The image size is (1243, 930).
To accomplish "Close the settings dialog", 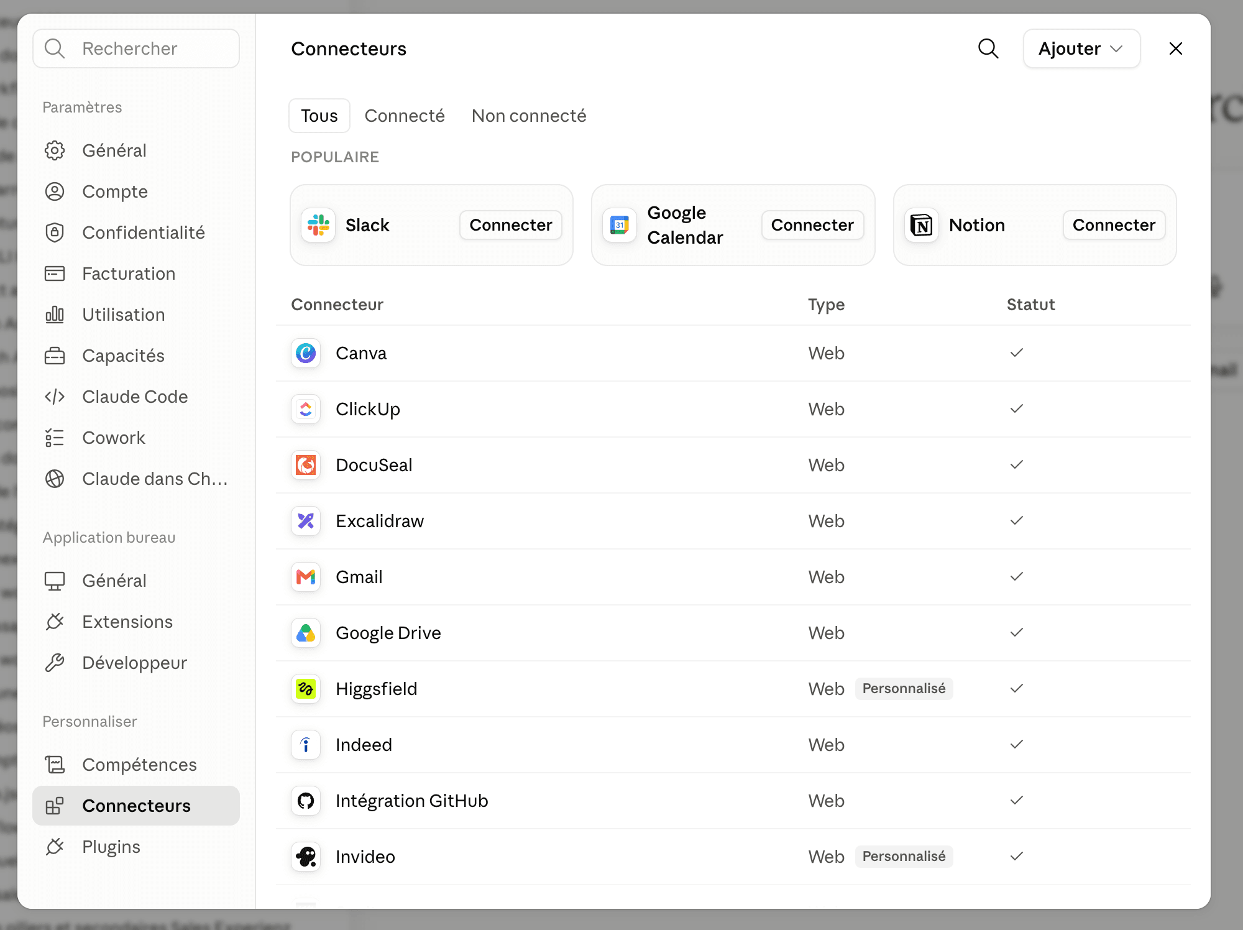I will click(1175, 48).
